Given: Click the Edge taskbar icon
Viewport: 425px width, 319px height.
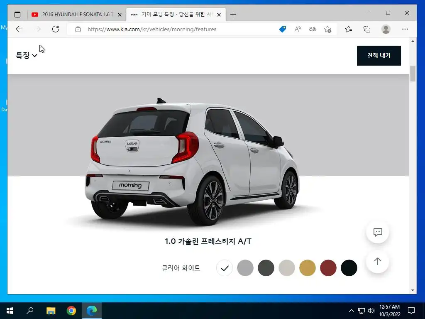Looking at the screenshot, I should pyautogui.click(x=92, y=311).
